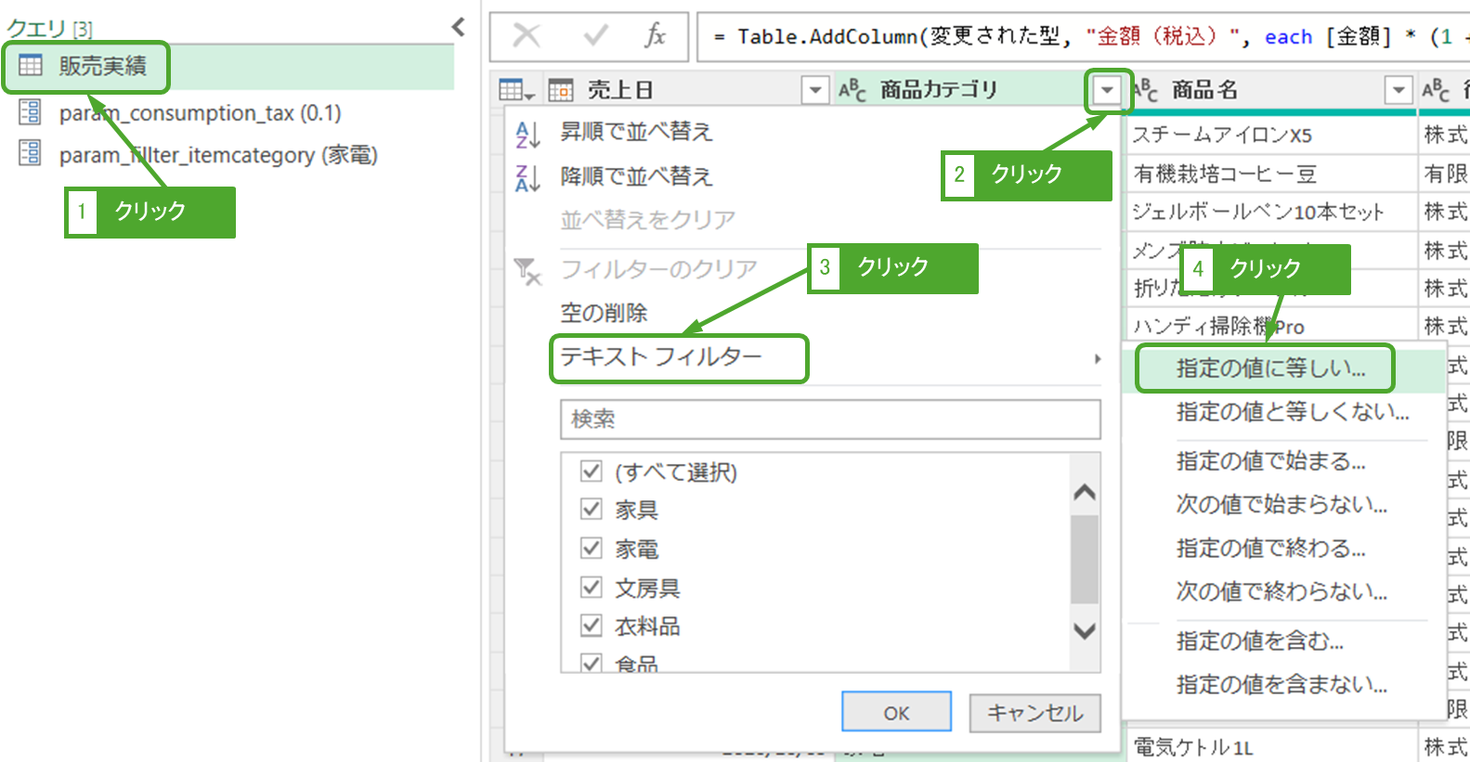
Task: Click the formula cancel X icon
Action: 527,36
